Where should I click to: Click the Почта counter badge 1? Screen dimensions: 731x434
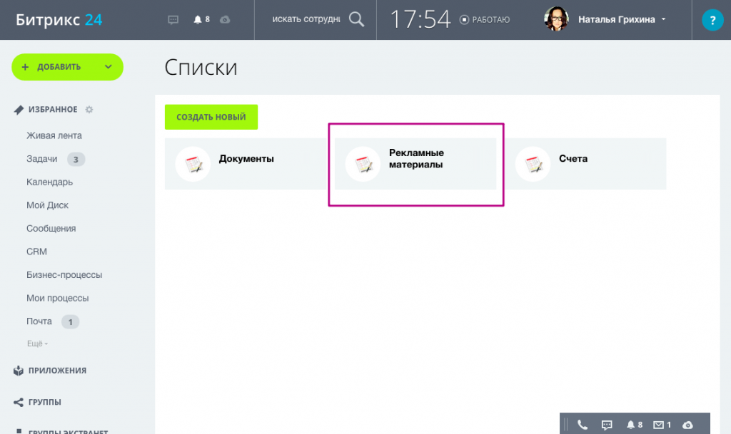coord(71,322)
